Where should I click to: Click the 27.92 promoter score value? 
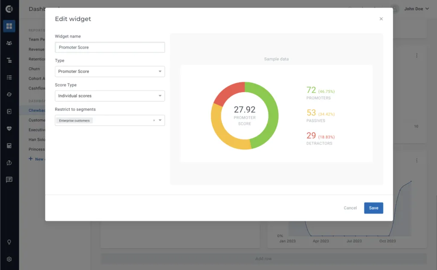click(x=245, y=110)
